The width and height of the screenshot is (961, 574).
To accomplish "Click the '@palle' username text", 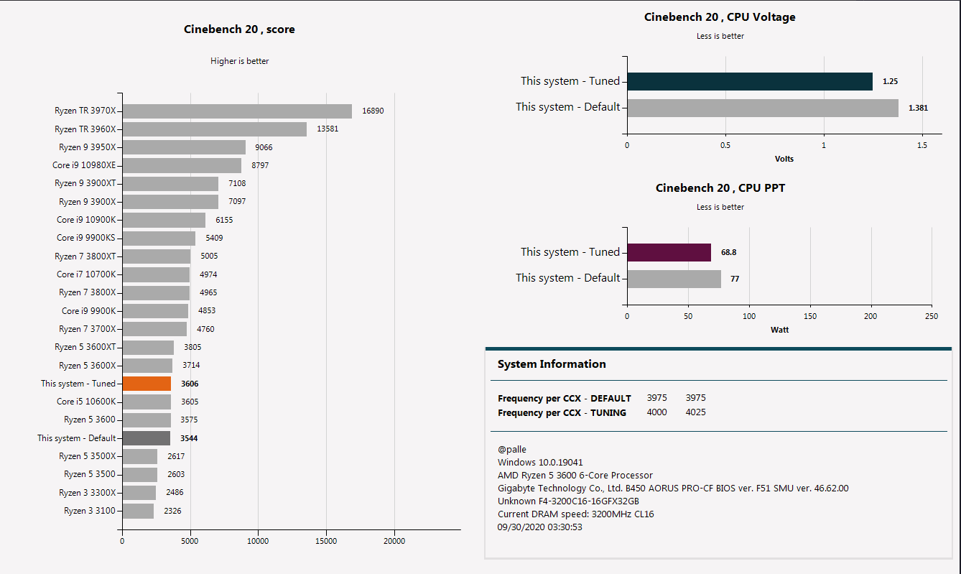I will pos(512,450).
